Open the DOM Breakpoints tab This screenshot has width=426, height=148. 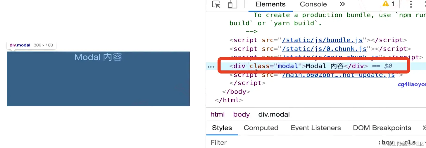pyautogui.click(x=382, y=128)
